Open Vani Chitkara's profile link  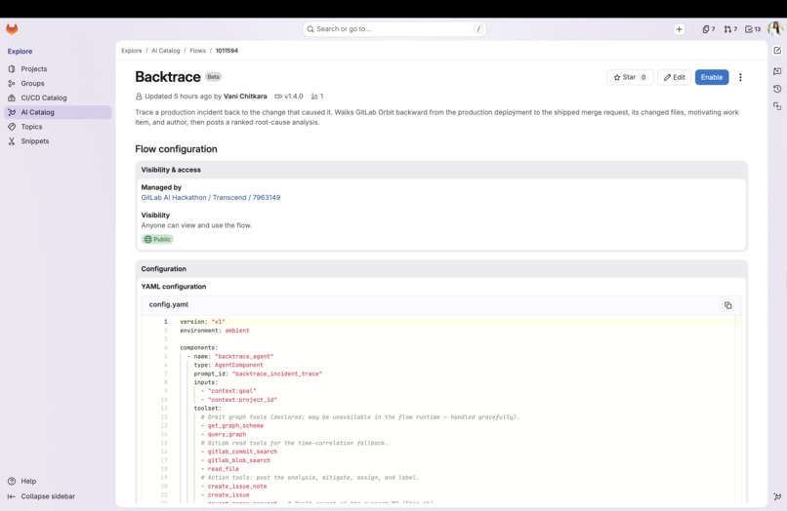pyautogui.click(x=245, y=97)
